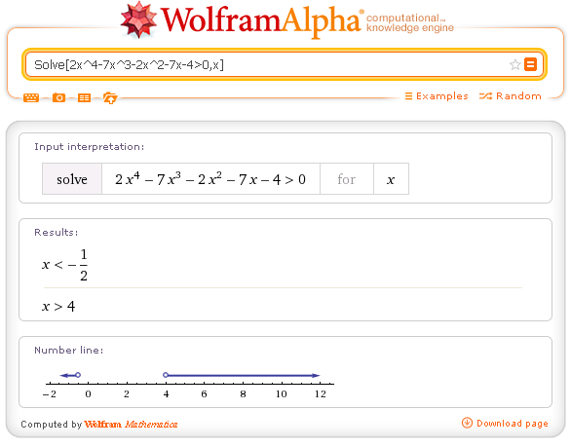Click the favorite star icon in search box
571x447 pixels.
point(514,65)
